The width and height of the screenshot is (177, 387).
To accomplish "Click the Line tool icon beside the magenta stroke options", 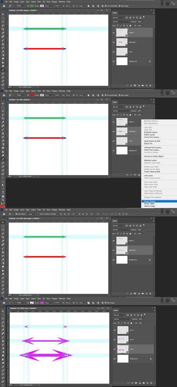I will click(x=10, y=303).
